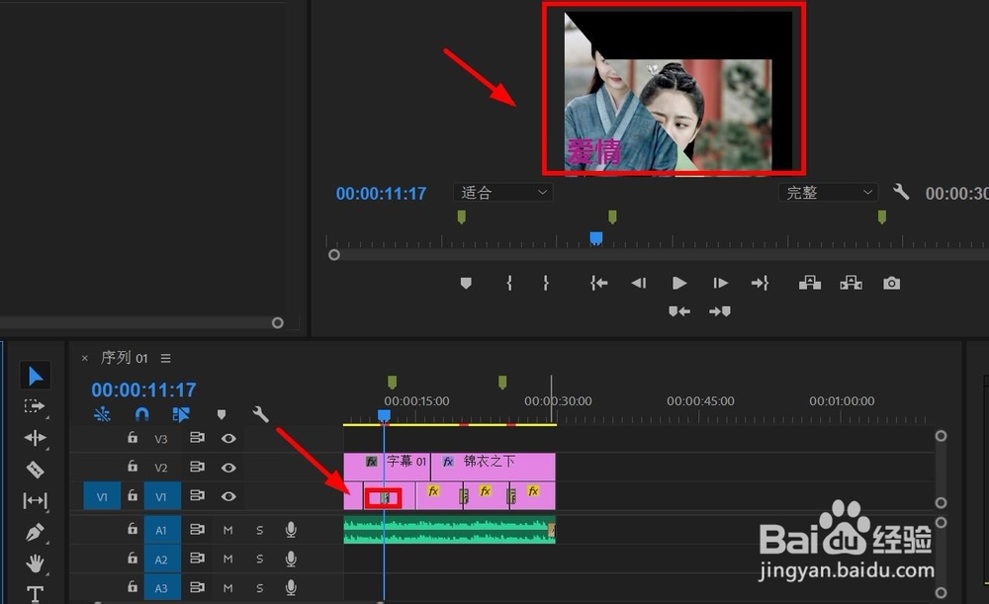Open program monitor settings wrench
The width and height of the screenshot is (989, 604).
point(901,192)
